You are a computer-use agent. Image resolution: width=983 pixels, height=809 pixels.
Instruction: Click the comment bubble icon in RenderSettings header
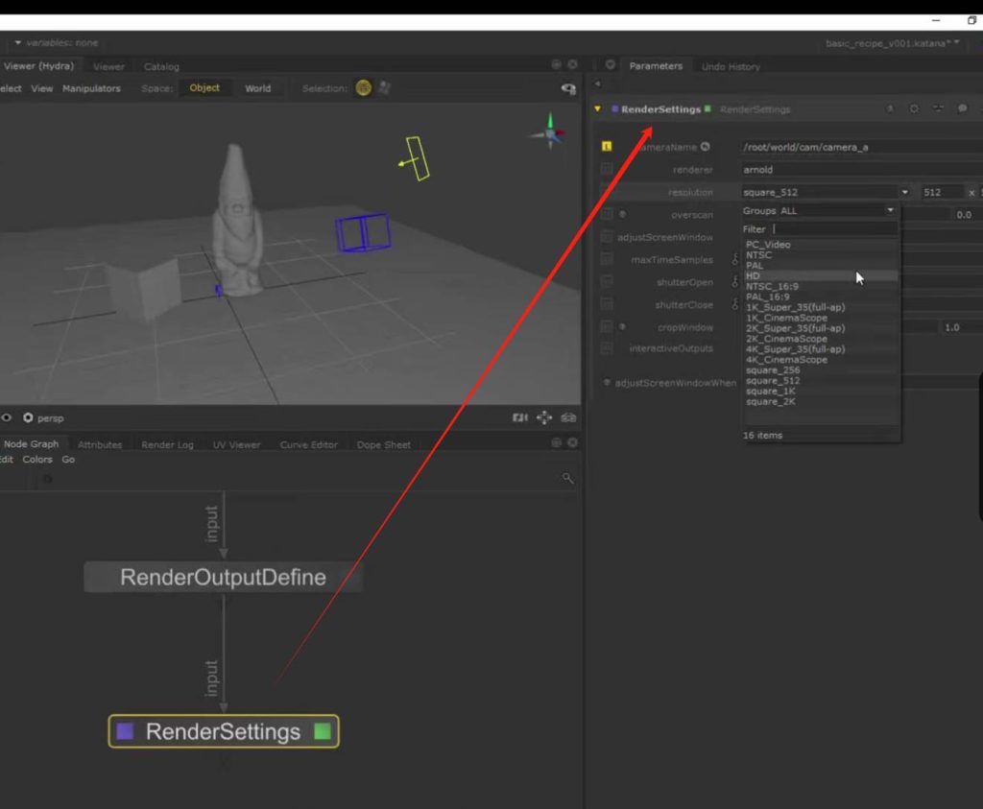click(963, 109)
